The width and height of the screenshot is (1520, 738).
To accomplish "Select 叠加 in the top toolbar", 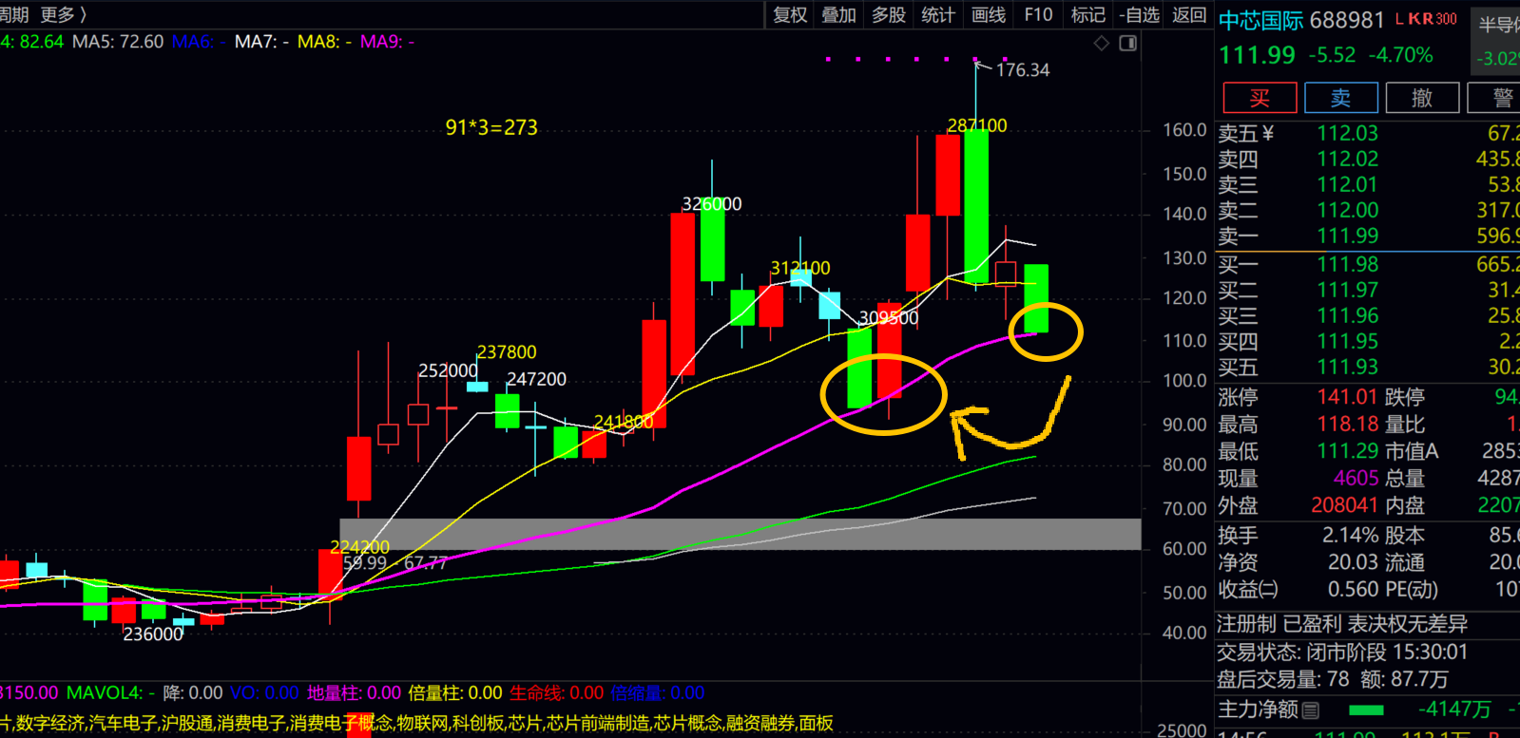I will (839, 15).
